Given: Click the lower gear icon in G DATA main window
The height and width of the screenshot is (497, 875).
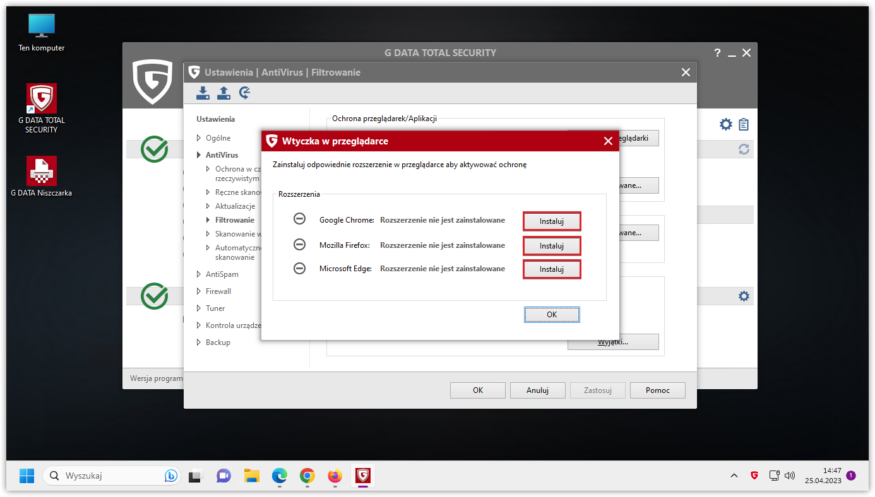Looking at the screenshot, I should (744, 296).
